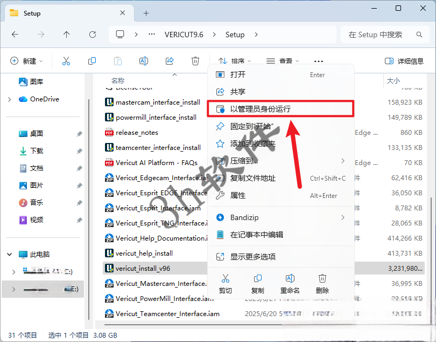Select powermill_interface_install file
Screen dimensions: 436x342
155,118
